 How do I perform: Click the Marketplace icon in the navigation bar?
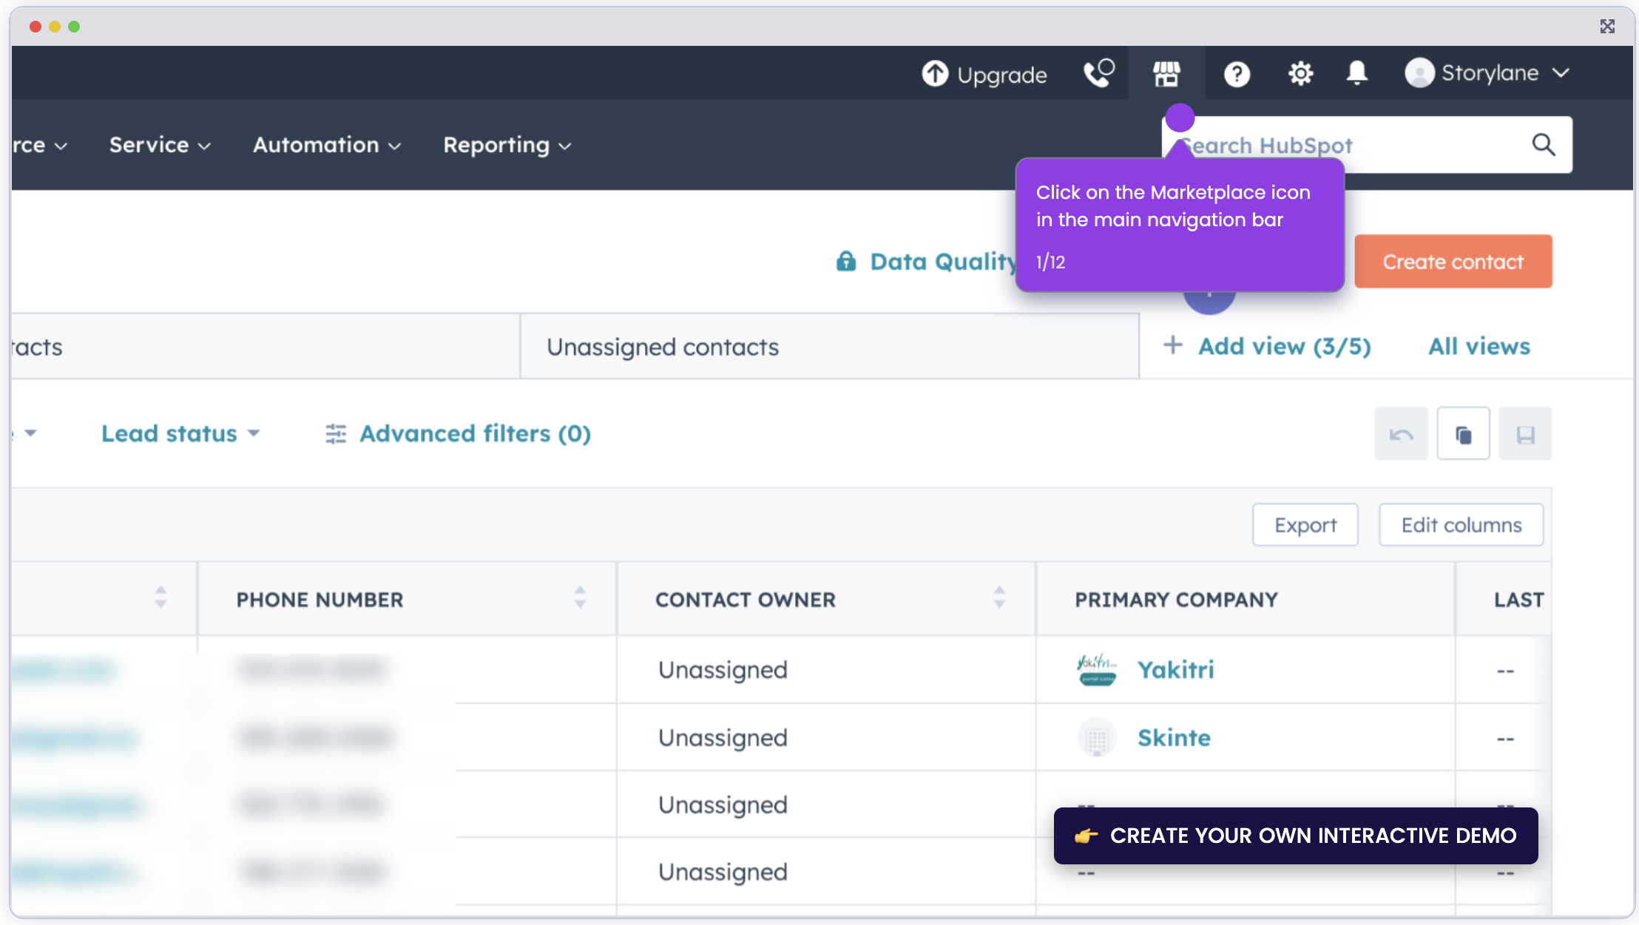[1165, 73]
